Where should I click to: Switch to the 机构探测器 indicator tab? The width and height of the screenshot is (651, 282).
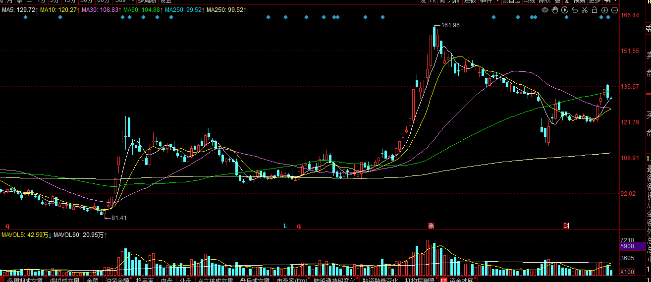pyautogui.click(x=420, y=280)
